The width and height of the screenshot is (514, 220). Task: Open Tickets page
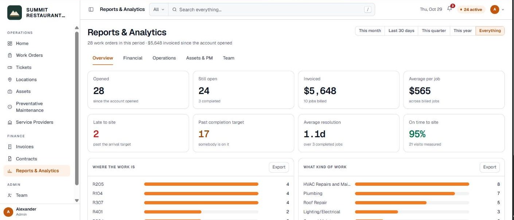click(37, 67)
